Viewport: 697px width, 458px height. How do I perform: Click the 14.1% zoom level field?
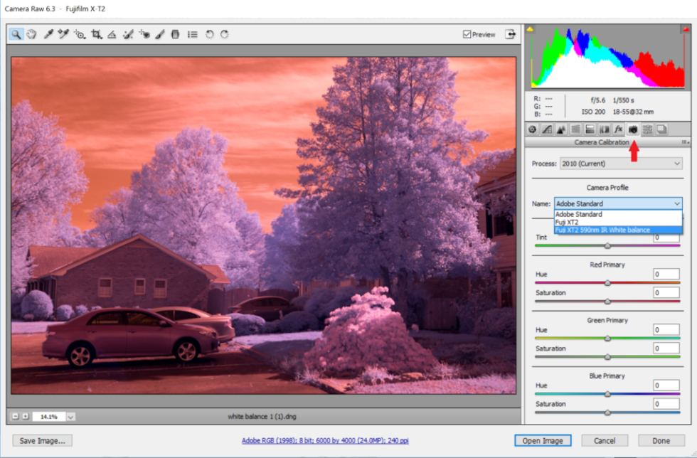point(49,417)
